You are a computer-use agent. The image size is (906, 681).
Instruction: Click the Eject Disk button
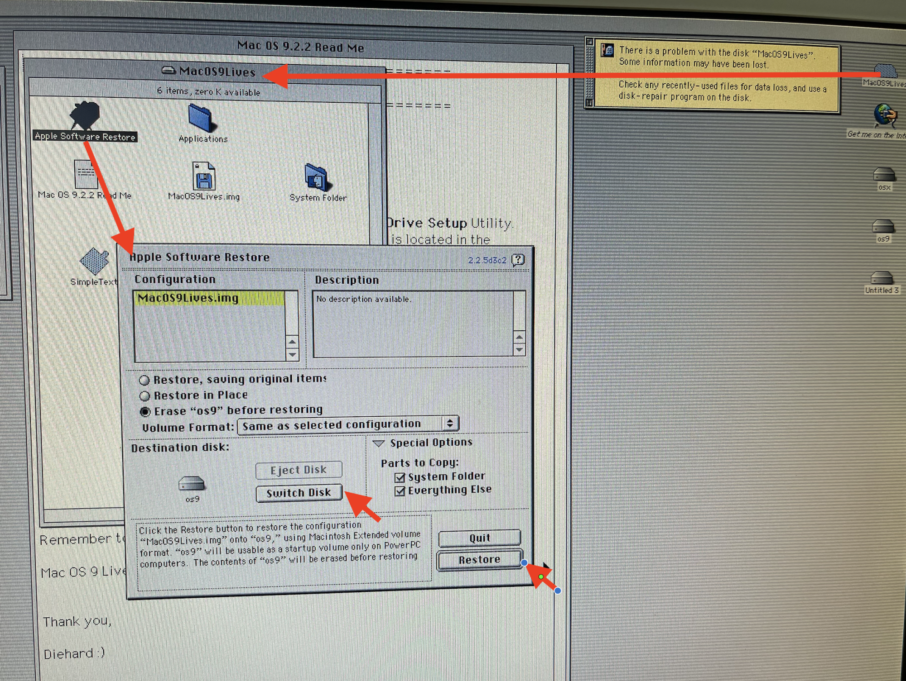(299, 470)
